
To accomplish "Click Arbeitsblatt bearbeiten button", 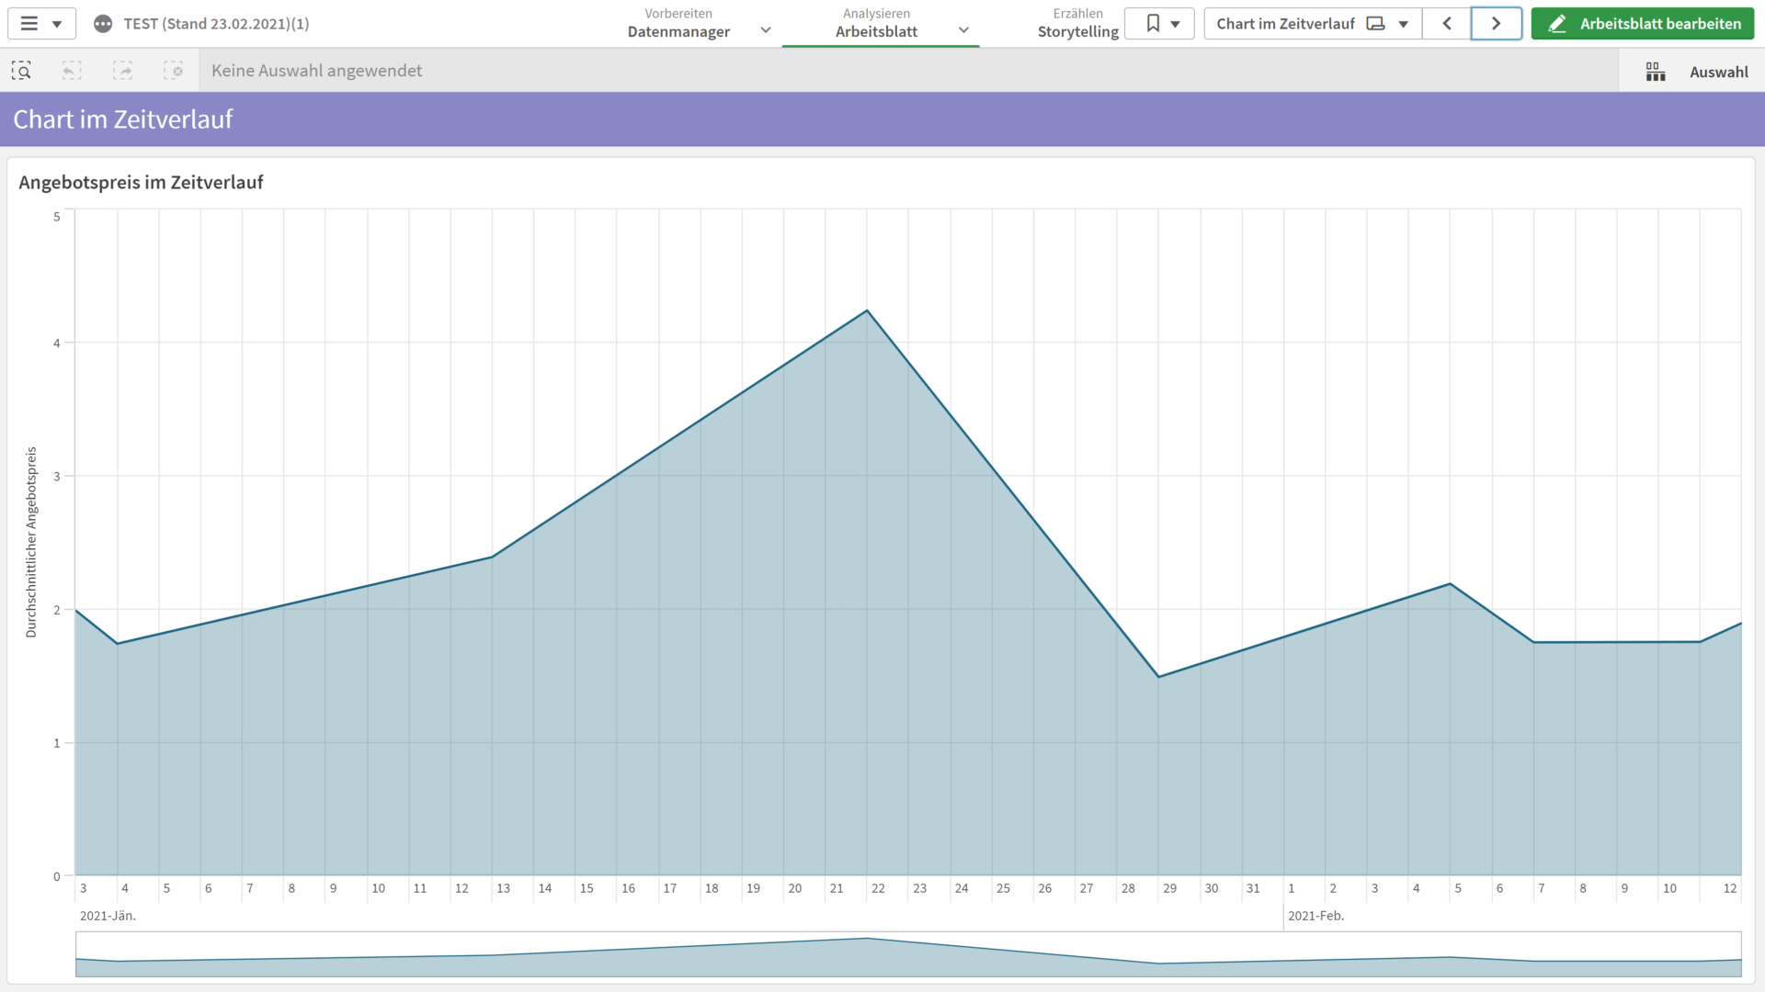I will [1643, 24].
